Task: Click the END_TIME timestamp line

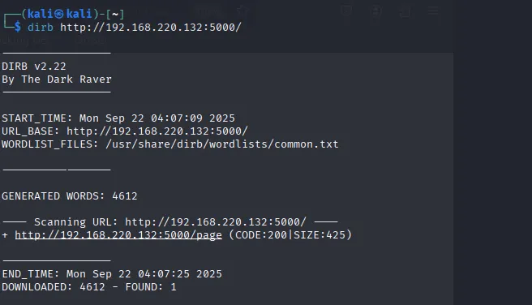Action: point(112,274)
